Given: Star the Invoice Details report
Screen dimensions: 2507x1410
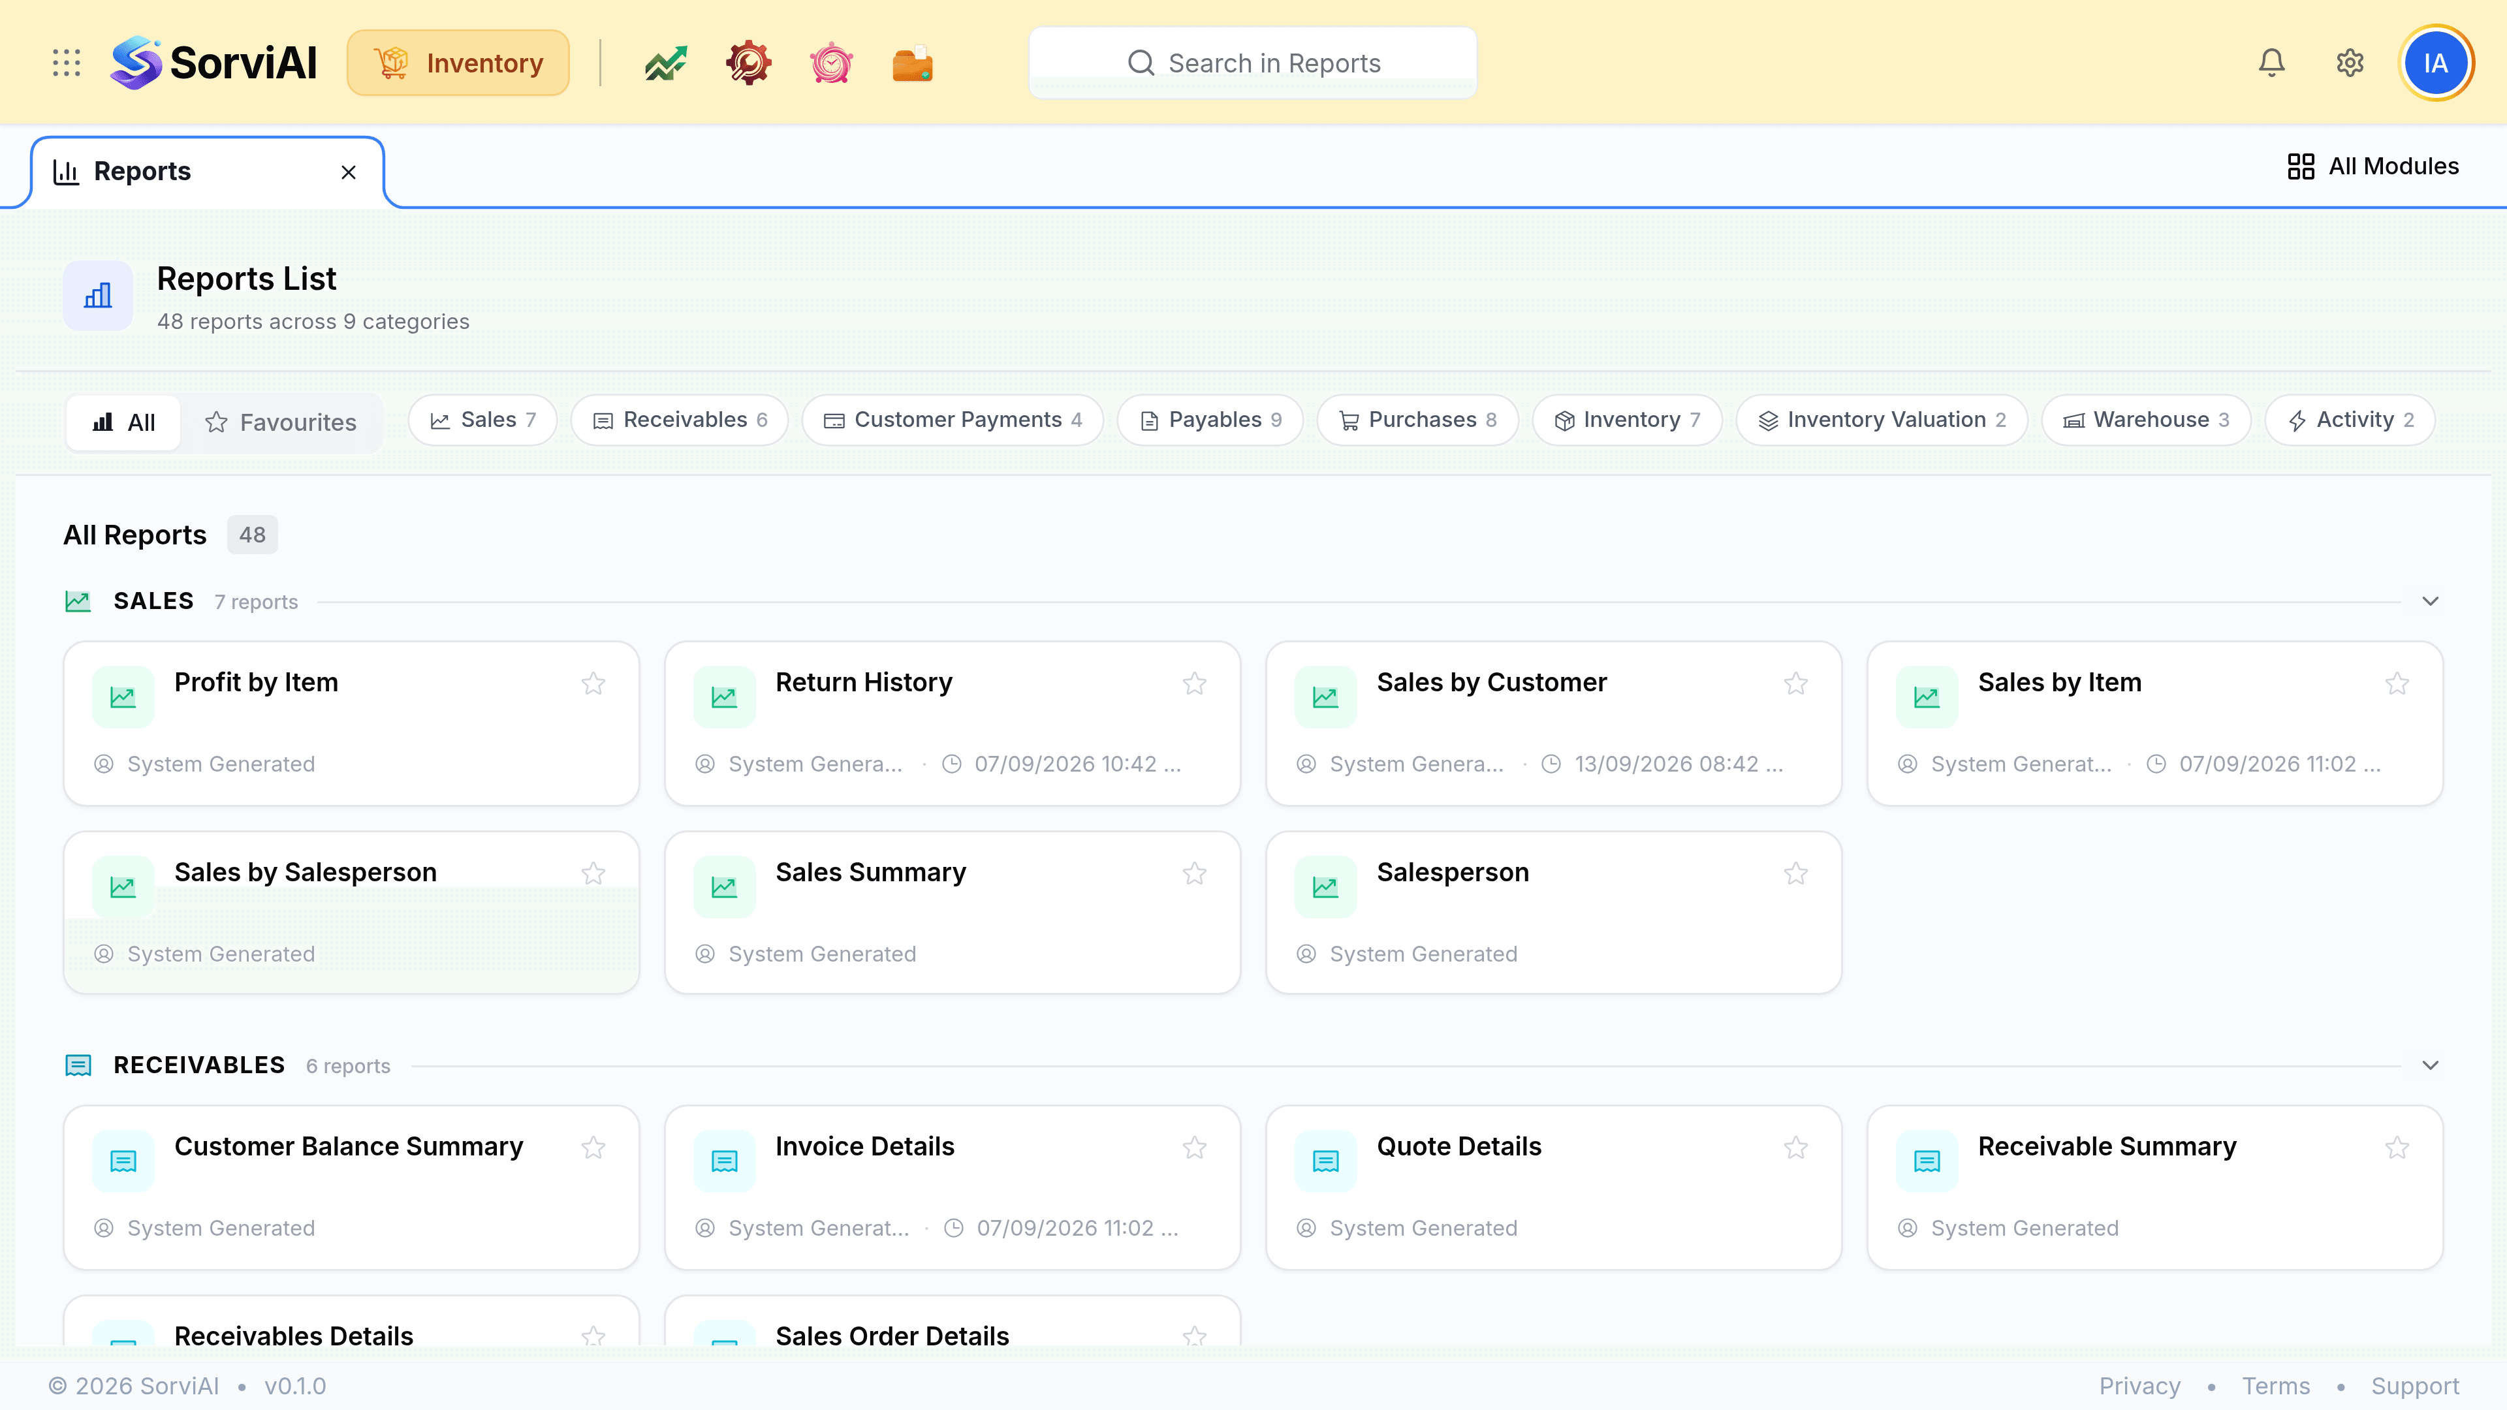Looking at the screenshot, I should (x=1195, y=1148).
